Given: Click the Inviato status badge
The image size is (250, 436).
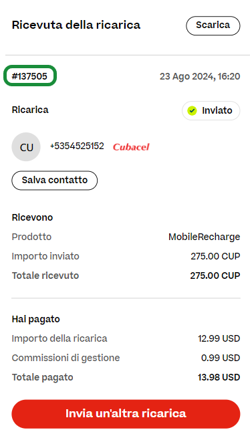Looking at the screenshot, I should [211, 110].
